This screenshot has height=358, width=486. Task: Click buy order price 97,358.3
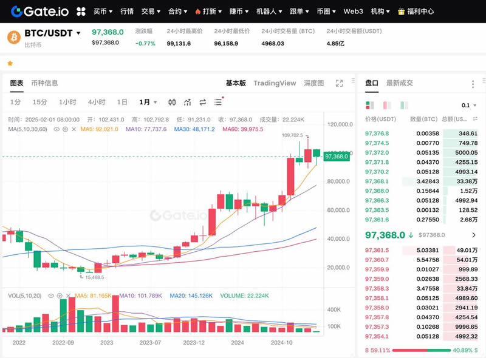click(377, 289)
